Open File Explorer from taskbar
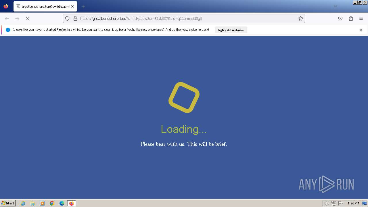 coord(32,203)
